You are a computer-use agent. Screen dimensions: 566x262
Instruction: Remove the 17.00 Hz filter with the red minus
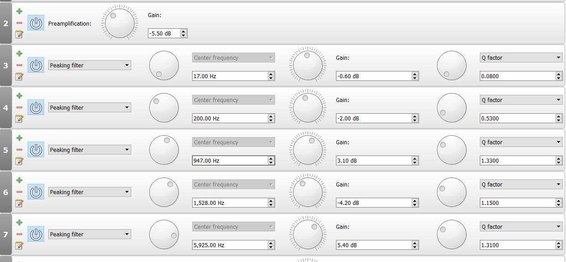(19, 65)
